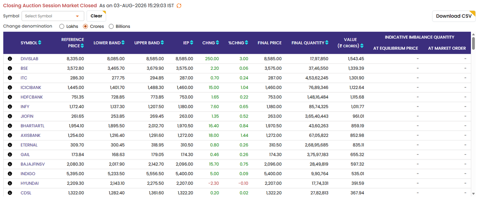Viewport: 485px width, 203px height.
Task: Click HYUNDAI change value -2.30
Action: tap(213, 183)
